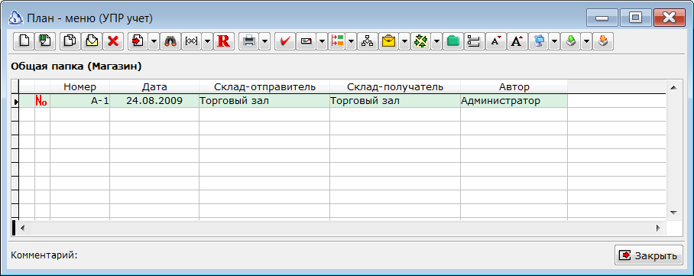Image resolution: width=694 pixels, height=276 pixels.
Task: Sort by the Номер column header
Action: (79, 87)
